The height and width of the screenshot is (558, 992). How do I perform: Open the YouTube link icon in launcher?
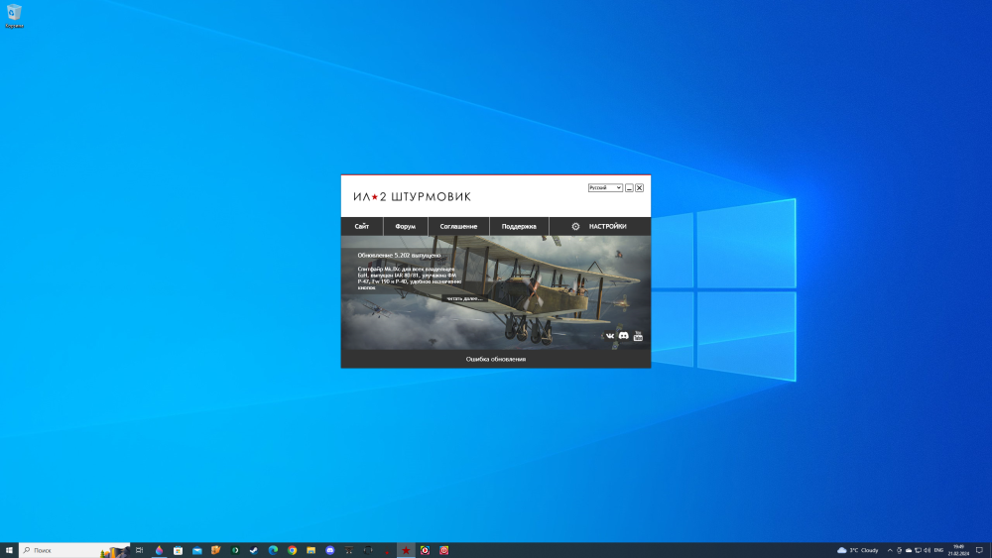638,336
